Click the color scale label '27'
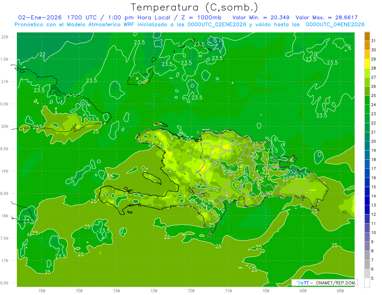Image resolution: width=382 pixels, height=295 pixels. pyautogui.click(x=374, y=77)
